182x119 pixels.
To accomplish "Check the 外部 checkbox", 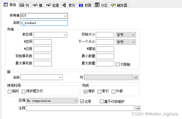I will [x=113, y=91].
